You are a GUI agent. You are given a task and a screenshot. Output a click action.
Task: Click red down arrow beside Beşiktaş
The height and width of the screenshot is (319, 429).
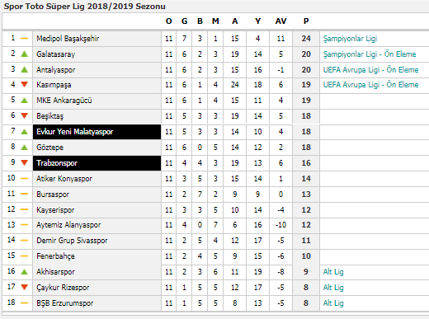(x=25, y=115)
